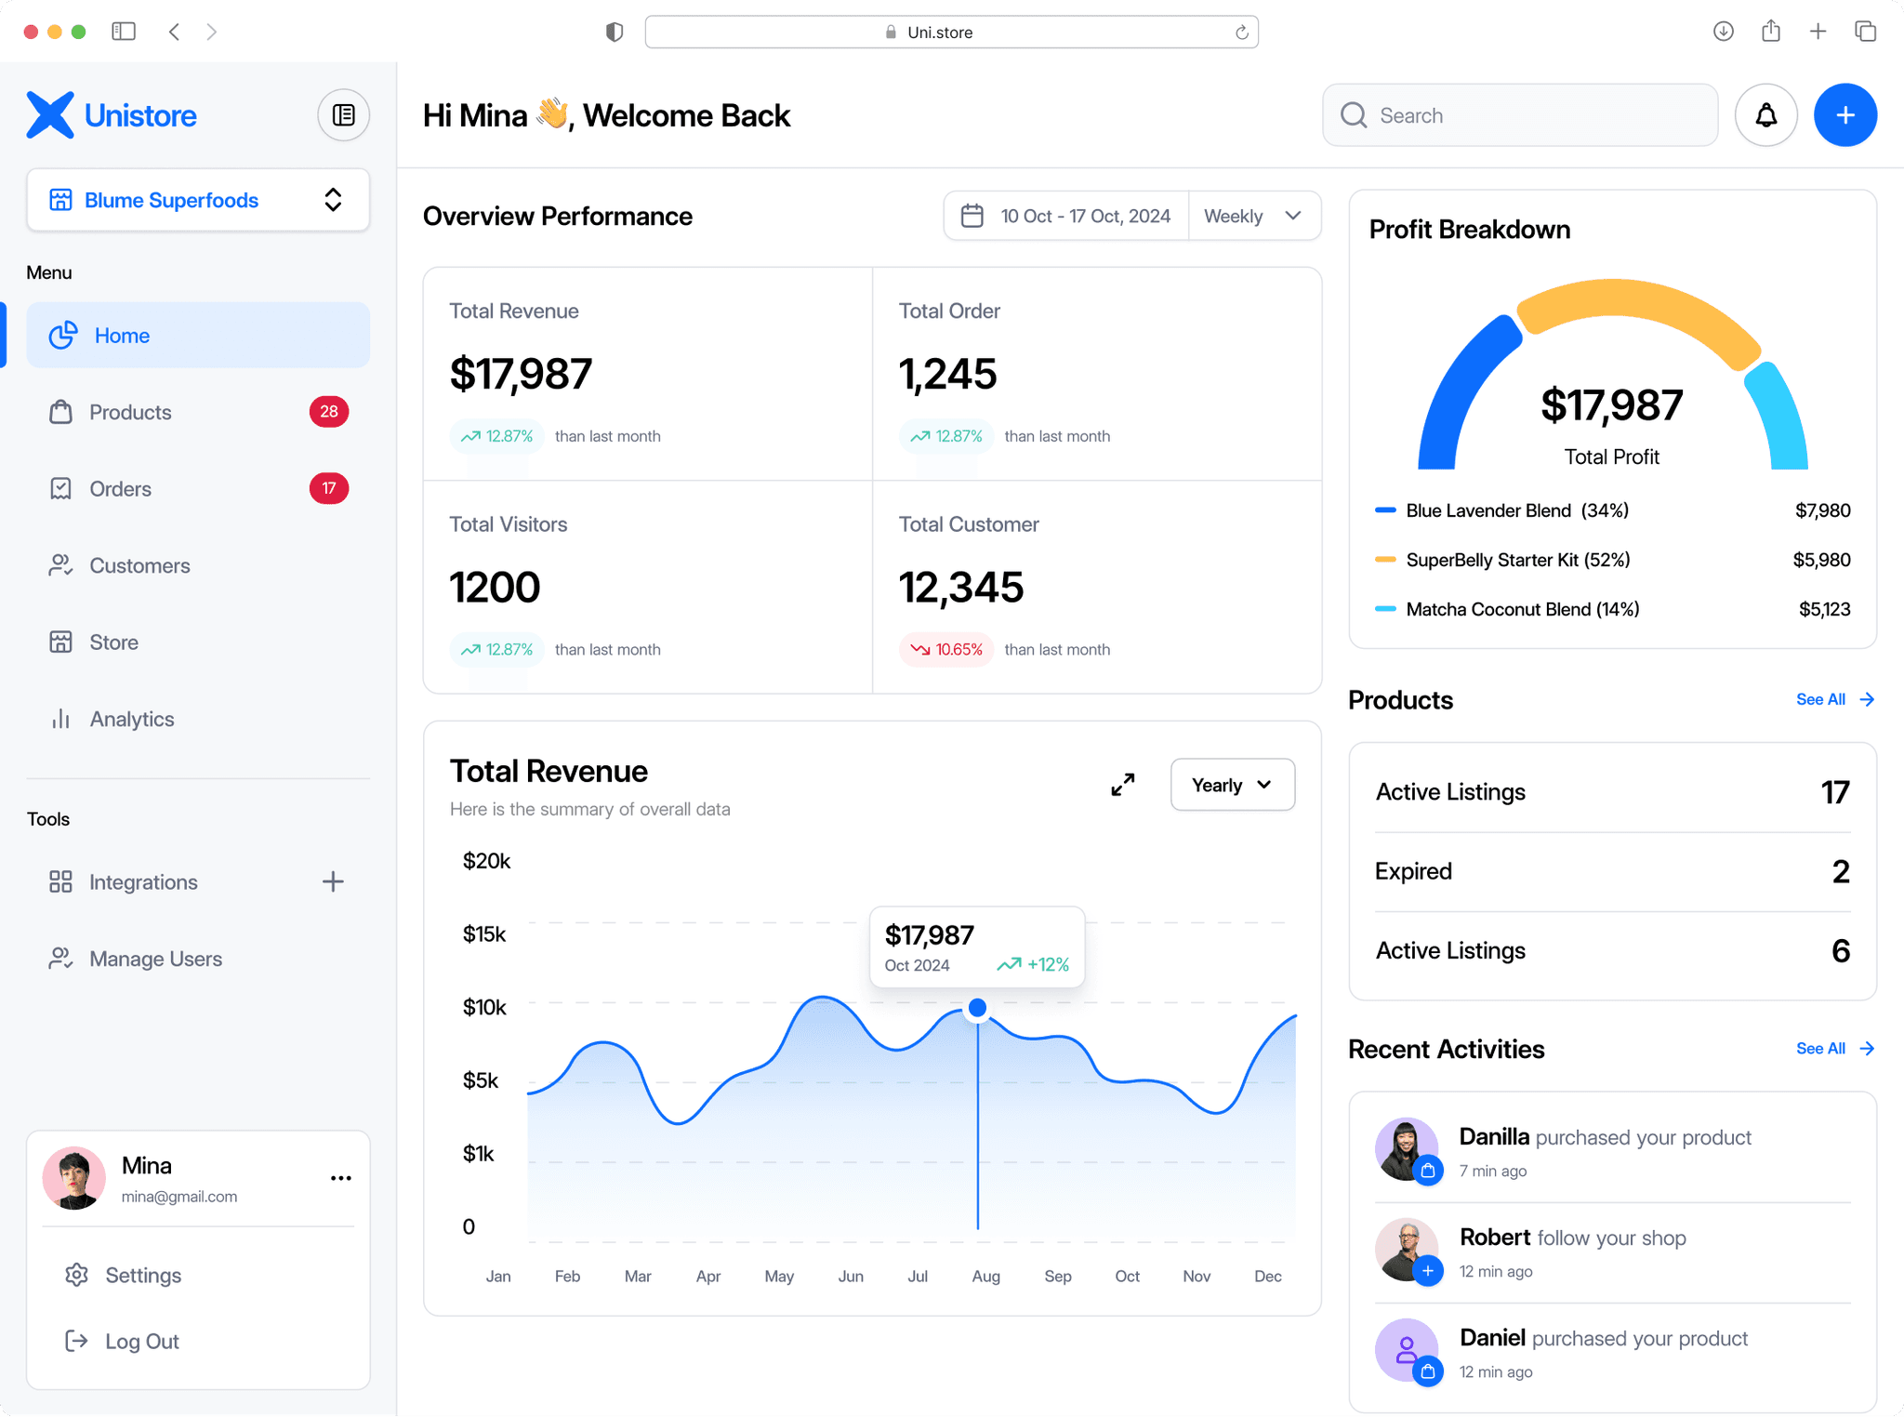The height and width of the screenshot is (1417, 1904).
Task: Open the notifications bell
Action: click(x=1765, y=115)
